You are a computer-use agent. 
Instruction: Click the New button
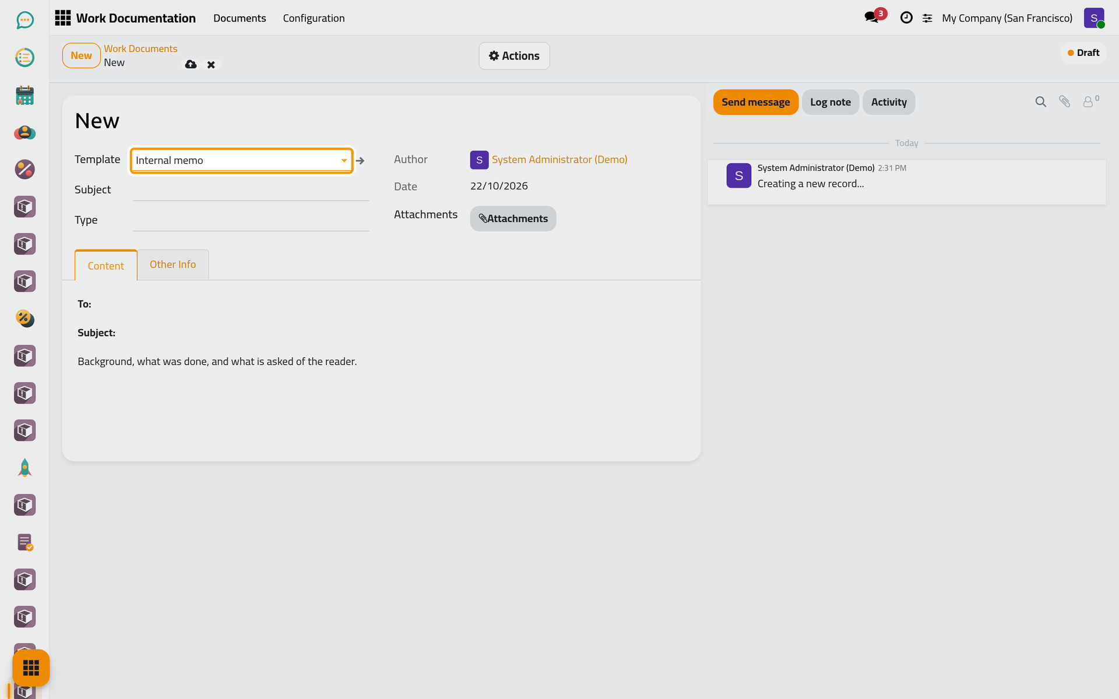point(82,55)
